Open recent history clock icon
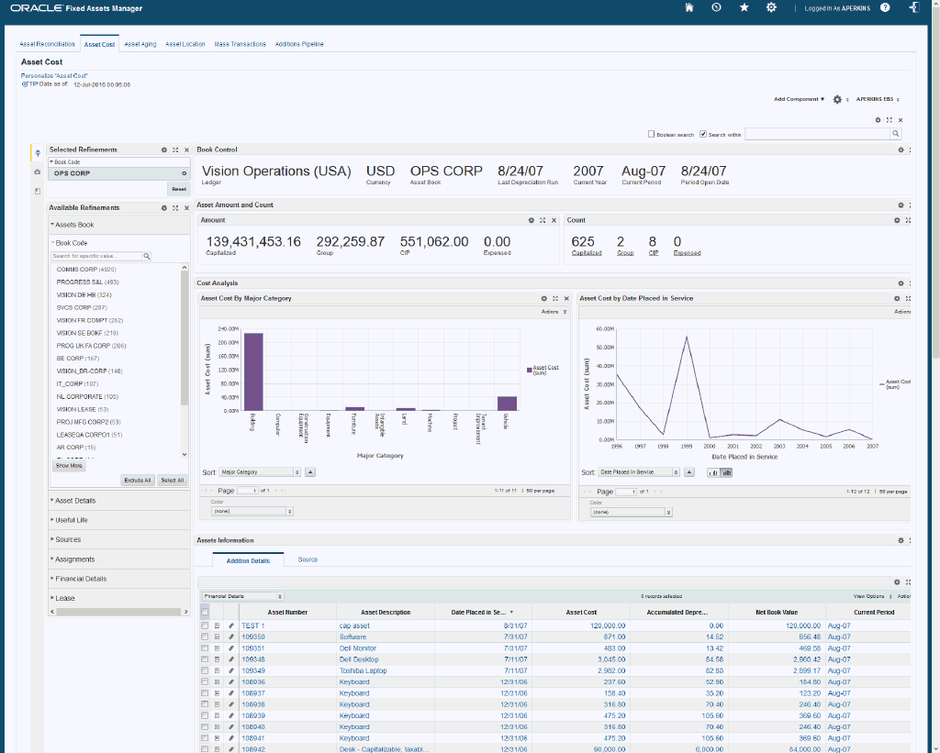The image size is (940, 753). 716,7
